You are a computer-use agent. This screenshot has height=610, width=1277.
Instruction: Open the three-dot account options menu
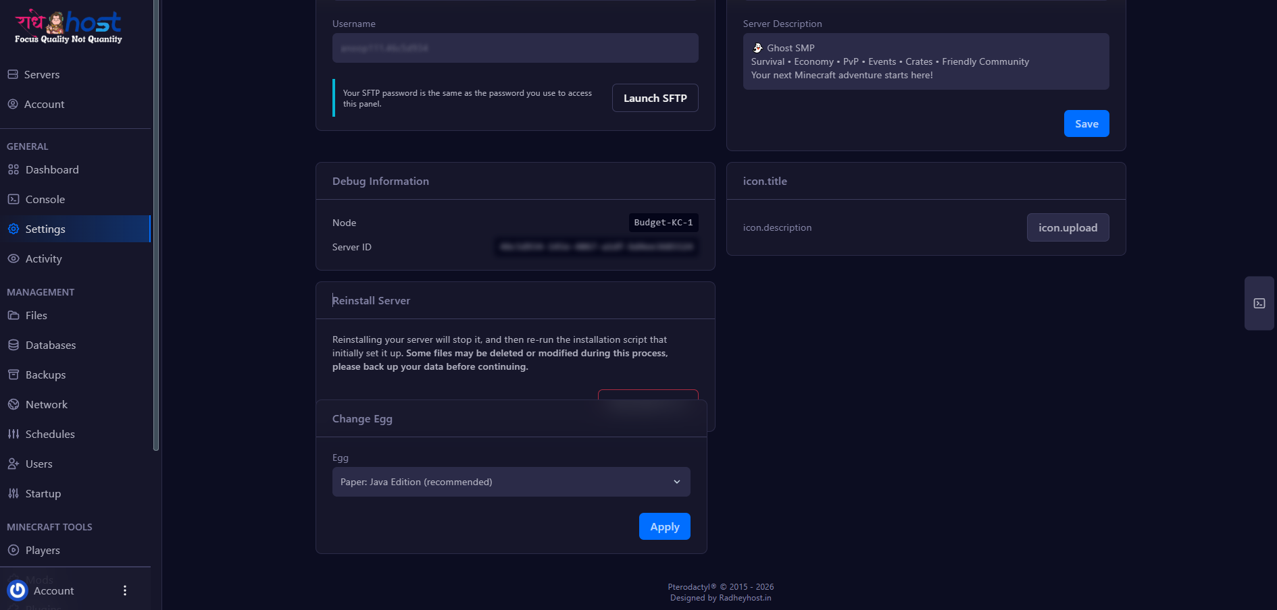pyautogui.click(x=125, y=590)
